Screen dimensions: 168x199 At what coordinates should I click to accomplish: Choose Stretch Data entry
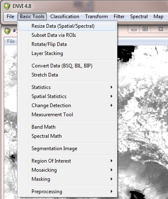[x=67, y=75]
